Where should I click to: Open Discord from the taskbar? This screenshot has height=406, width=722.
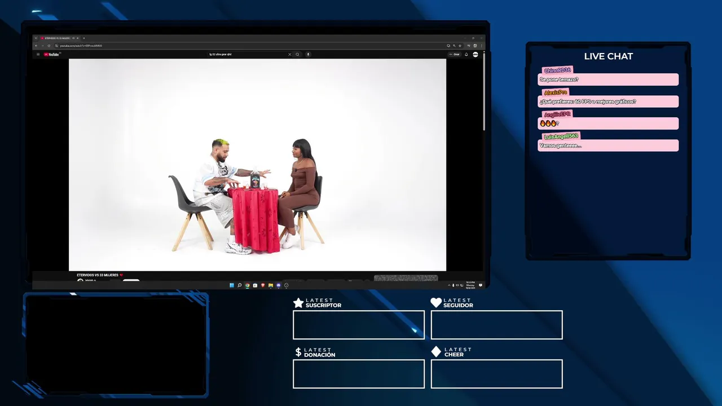[x=279, y=285]
